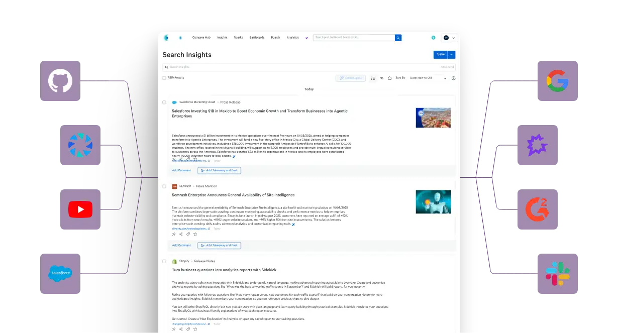Image resolution: width=618 pixels, height=333 pixels.
Task: Click the G2 integration tile
Action: pyautogui.click(x=538, y=209)
